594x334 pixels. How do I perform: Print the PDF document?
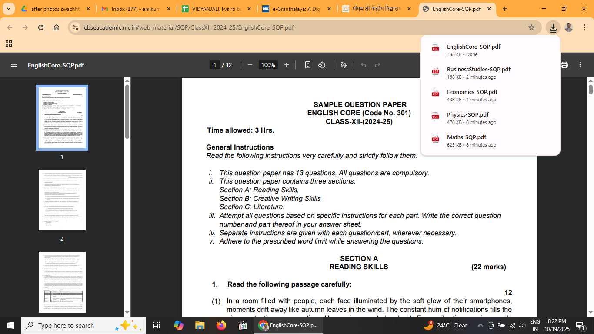pos(564,65)
